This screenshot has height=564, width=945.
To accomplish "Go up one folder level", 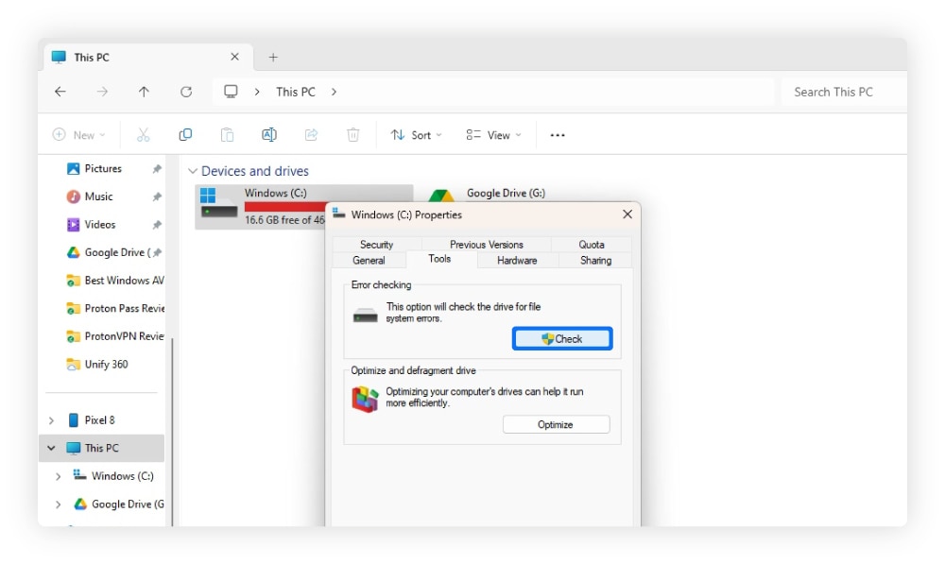I will pyautogui.click(x=144, y=92).
